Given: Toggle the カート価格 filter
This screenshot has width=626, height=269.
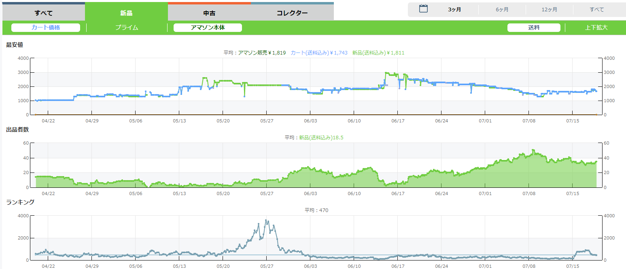Looking at the screenshot, I should [x=46, y=28].
